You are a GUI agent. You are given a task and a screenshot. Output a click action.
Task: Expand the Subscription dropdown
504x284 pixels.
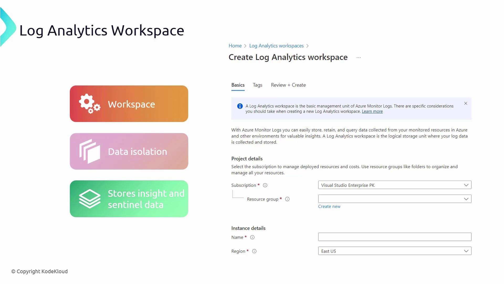pyautogui.click(x=466, y=185)
